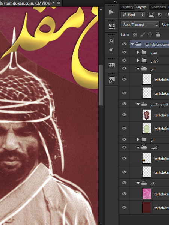This screenshot has height=225, width=169.
Task: Select the متن group name
Action: tap(154, 53)
